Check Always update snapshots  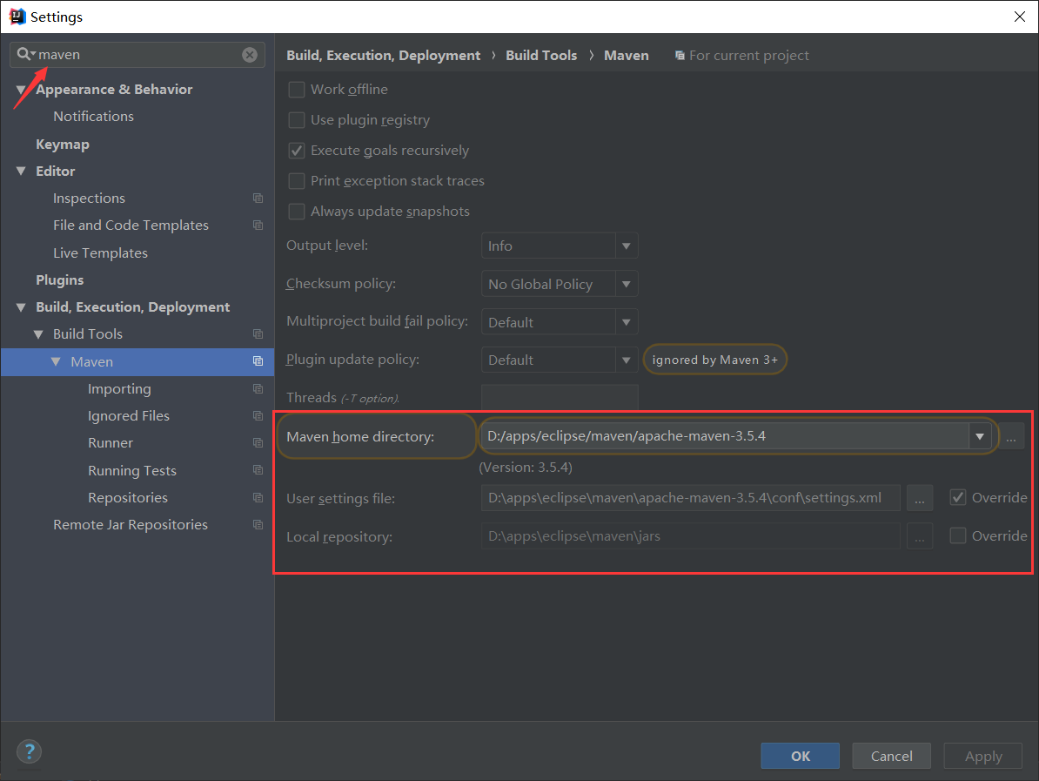tap(296, 212)
